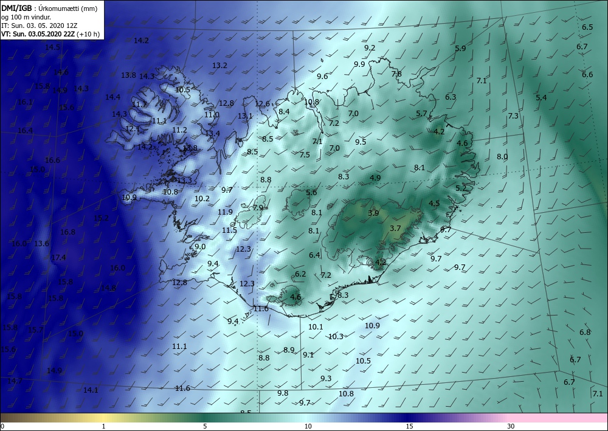Click the 11.5 value in west Iceland
608x431 pixels.
(229, 230)
